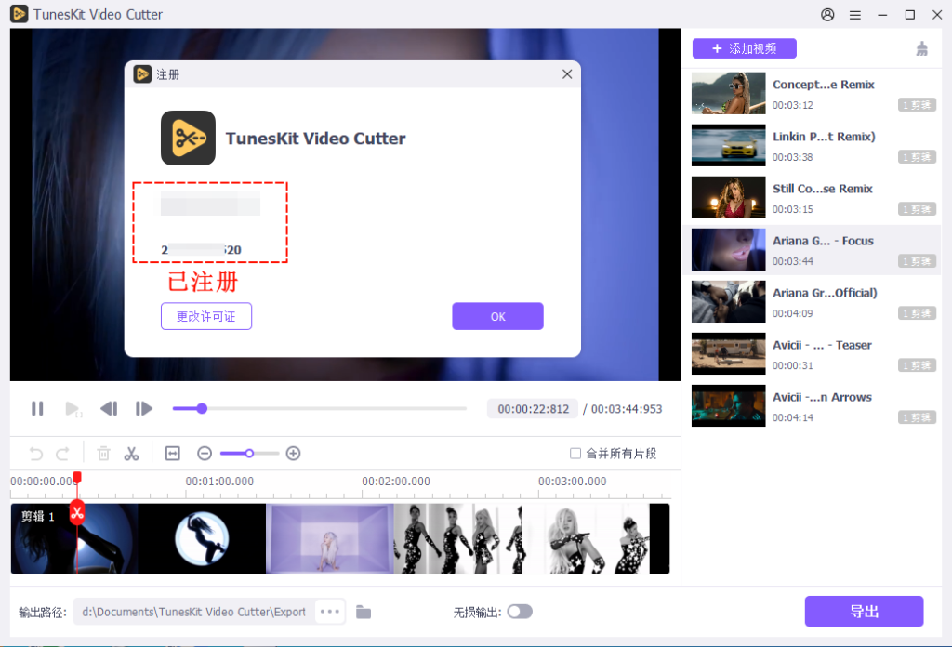Screen dimensions: 952x647
Task: Click the Still Co...se Remix title text
Action: (x=823, y=189)
